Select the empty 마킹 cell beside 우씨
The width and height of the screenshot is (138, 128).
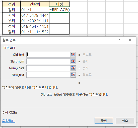point(59,21)
